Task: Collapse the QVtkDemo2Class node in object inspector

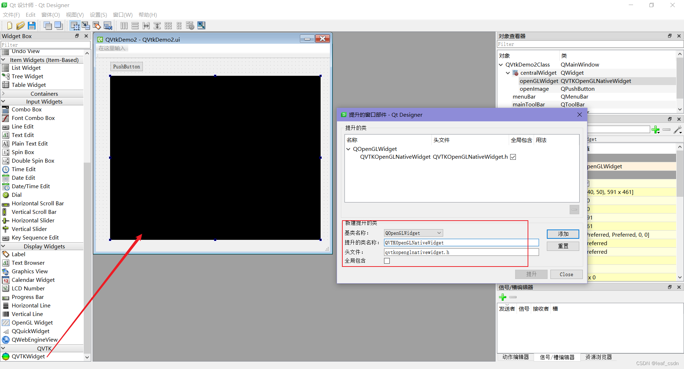Action: pos(501,65)
